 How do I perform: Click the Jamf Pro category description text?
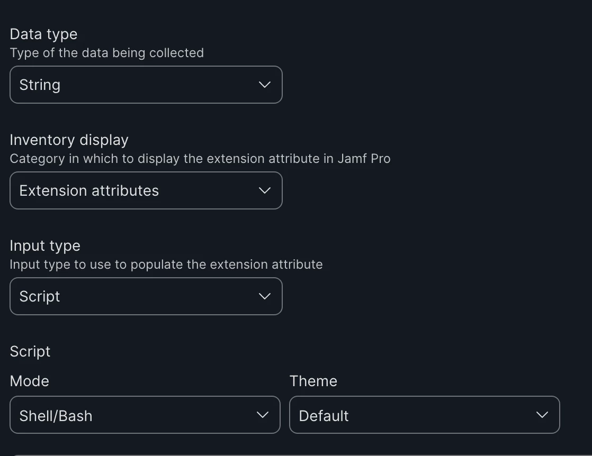200,159
